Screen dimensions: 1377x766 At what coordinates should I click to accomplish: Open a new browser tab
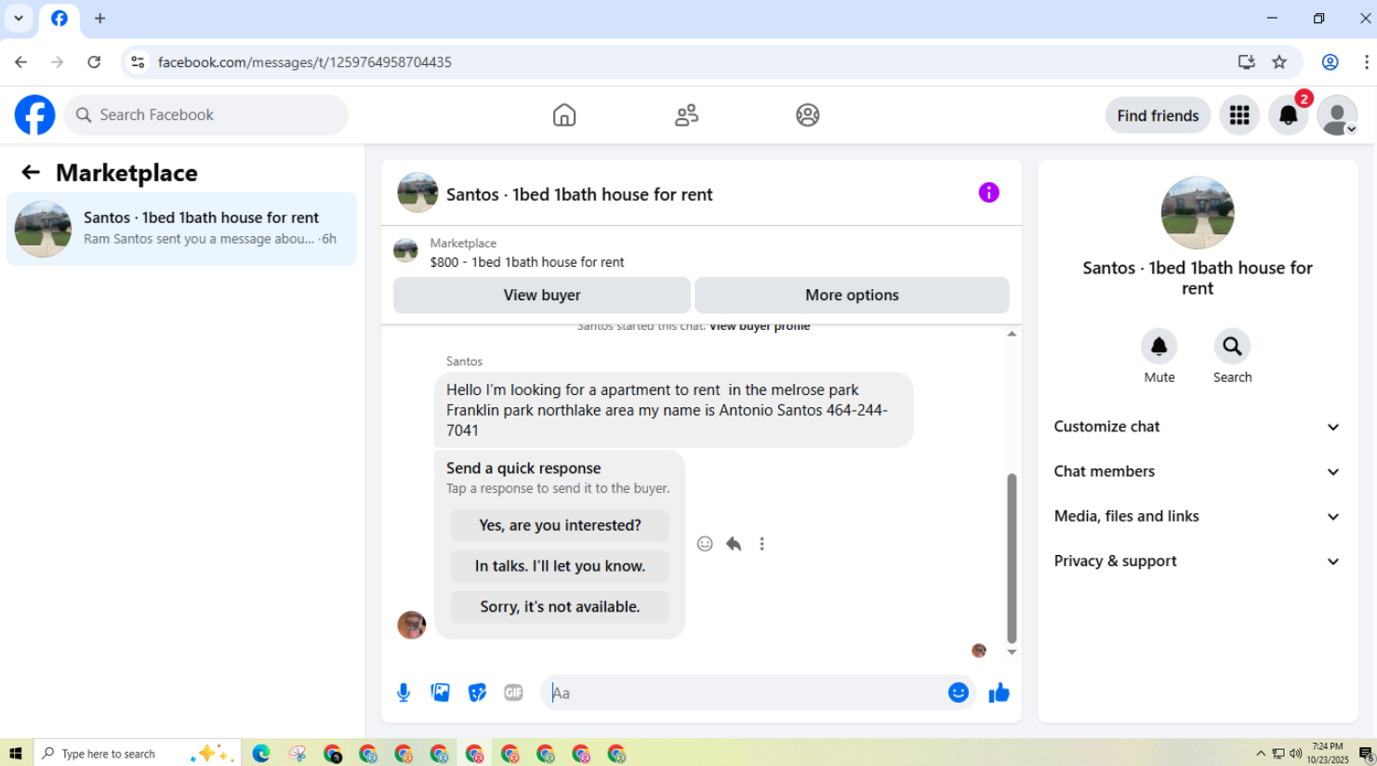(x=99, y=19)
